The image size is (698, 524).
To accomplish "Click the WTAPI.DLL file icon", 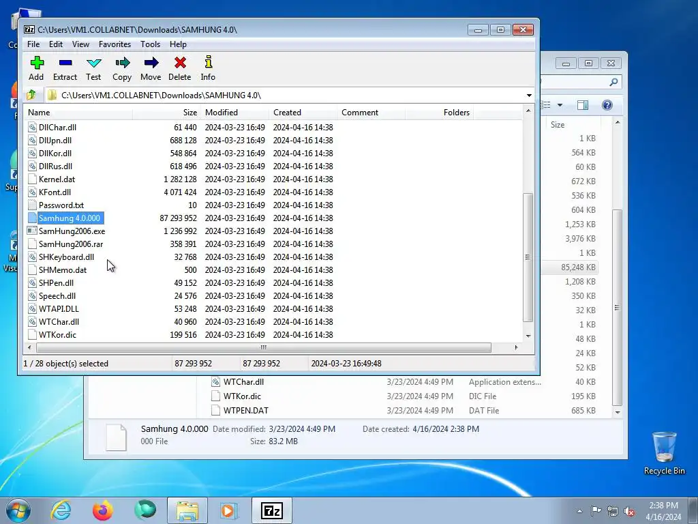I will click(x=32, y=309).
